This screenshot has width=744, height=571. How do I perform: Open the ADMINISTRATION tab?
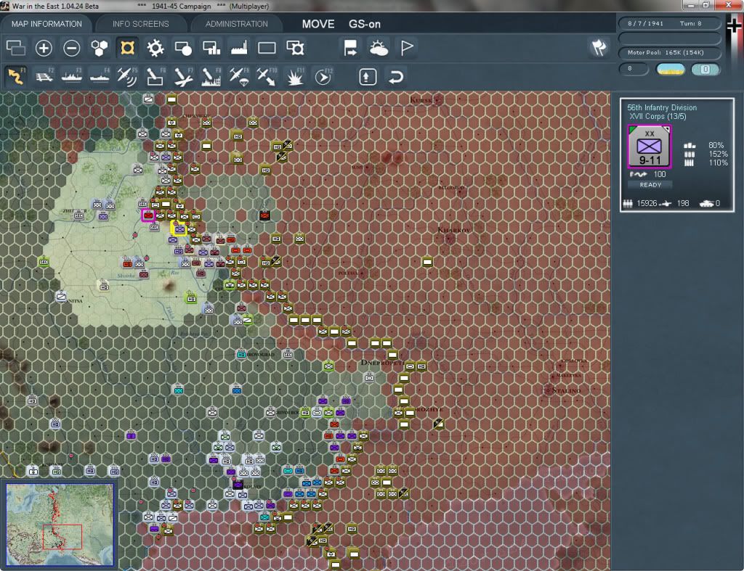[236, 24]
